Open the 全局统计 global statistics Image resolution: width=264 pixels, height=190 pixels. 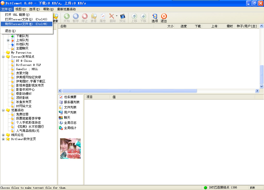70,128
